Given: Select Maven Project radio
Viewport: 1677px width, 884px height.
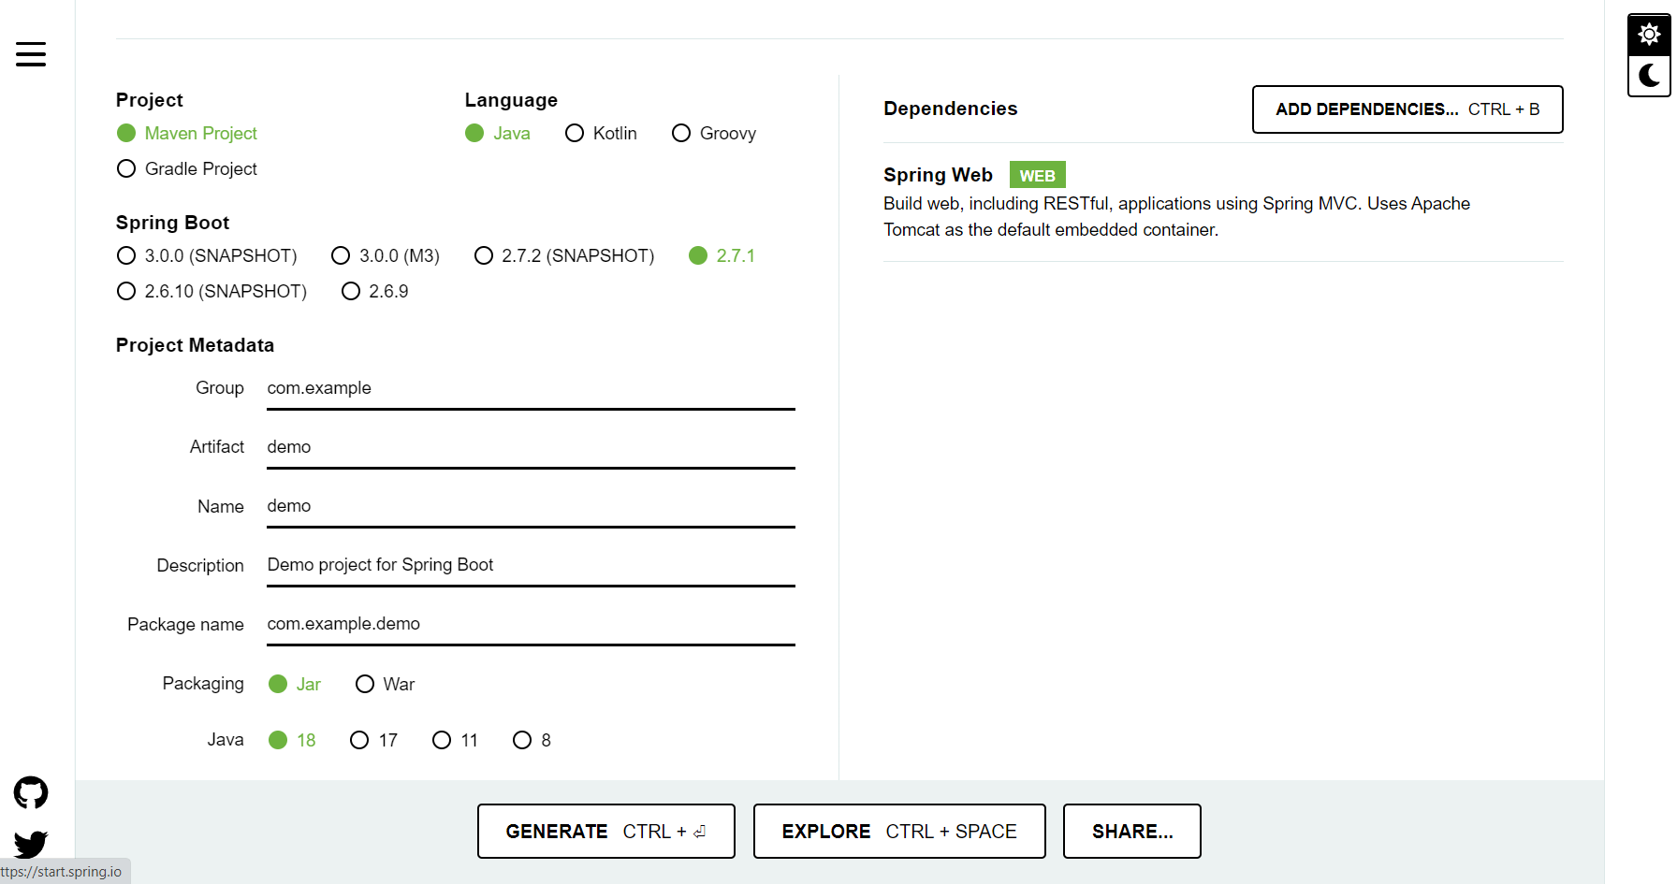Looking at the screenshot, I should coord(186,133).
